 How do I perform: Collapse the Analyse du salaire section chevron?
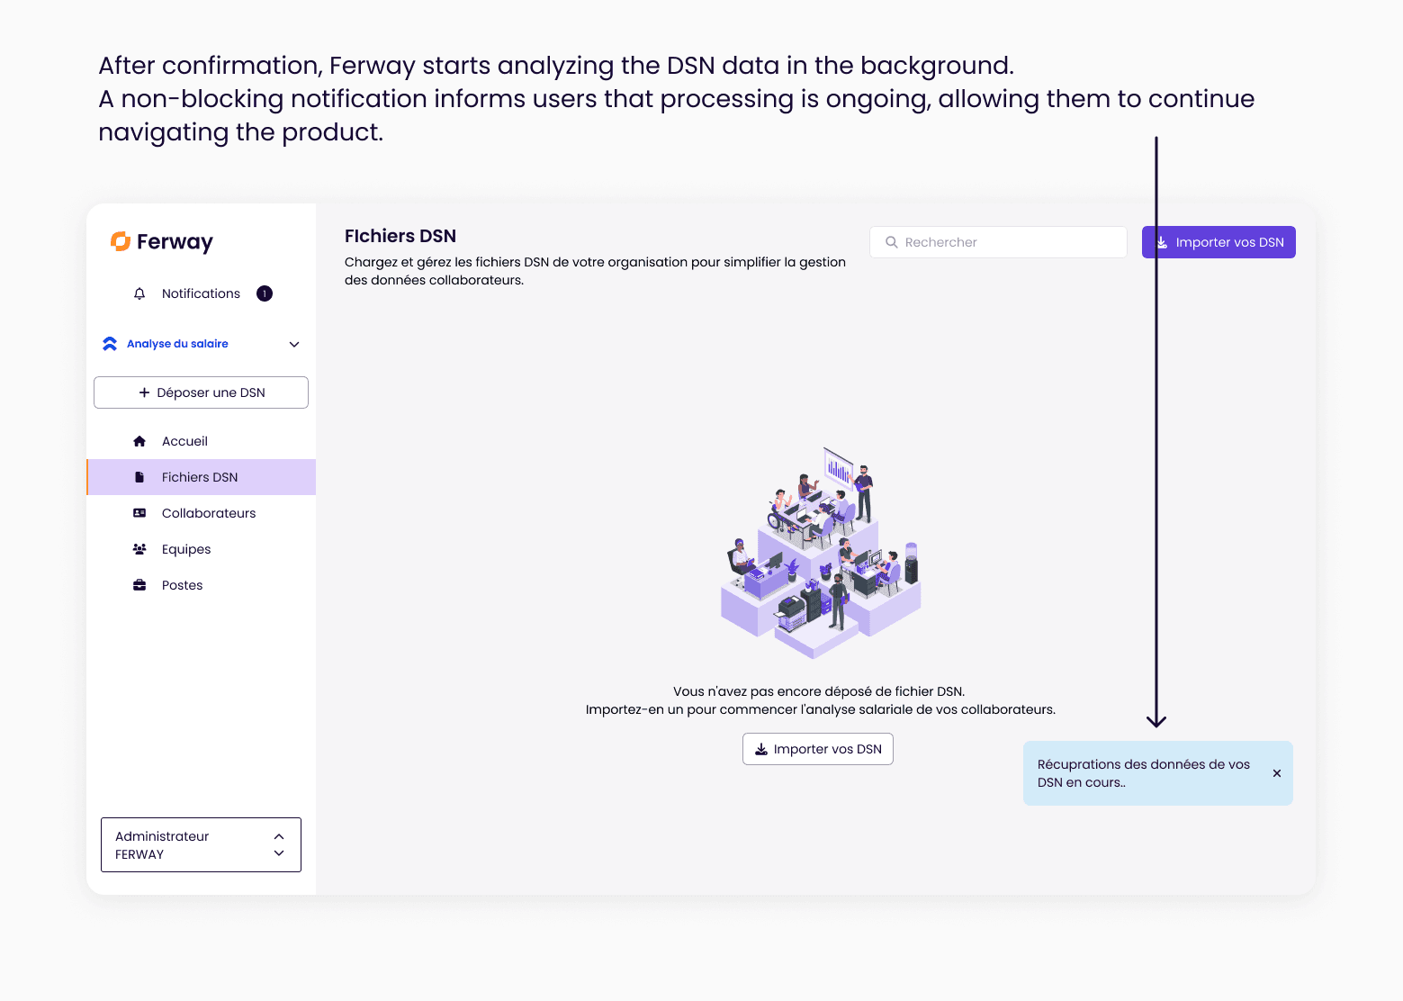(x=294, y=344)
